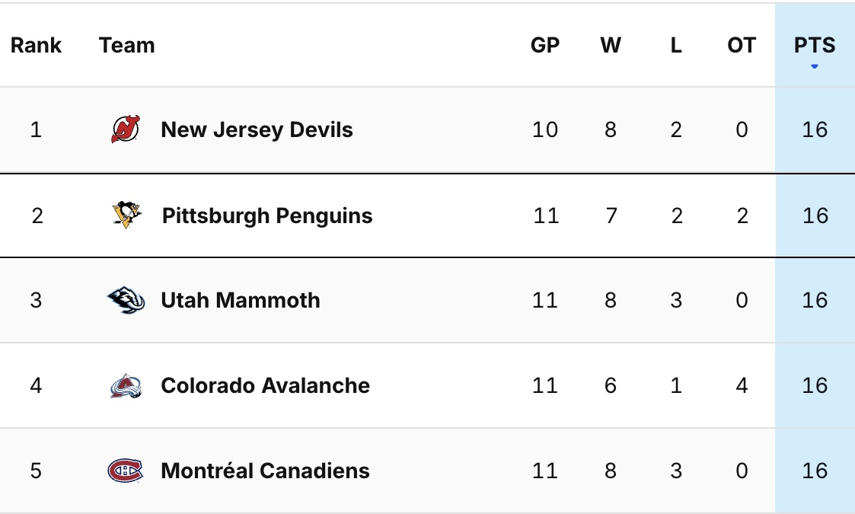
Task: Click the Montréal Canadiens logo
Action: coord(126,471)
